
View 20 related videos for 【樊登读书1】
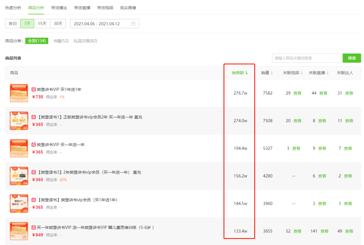[x=297, y=121]
